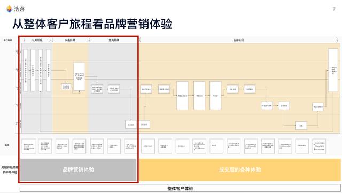This screenshot has width=342, height=193.
Task: Click the tall white box at flowchart's far right
Action: click(333, 70)
